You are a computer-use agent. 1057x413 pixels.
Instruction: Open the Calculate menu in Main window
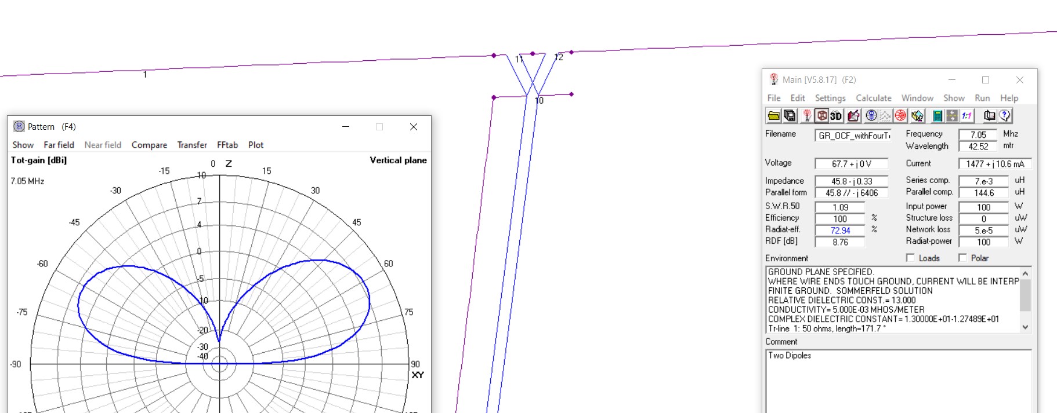[873, 98]
